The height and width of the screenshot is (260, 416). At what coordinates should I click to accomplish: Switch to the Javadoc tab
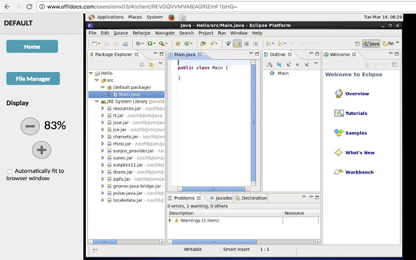click(x=221, y=198)
